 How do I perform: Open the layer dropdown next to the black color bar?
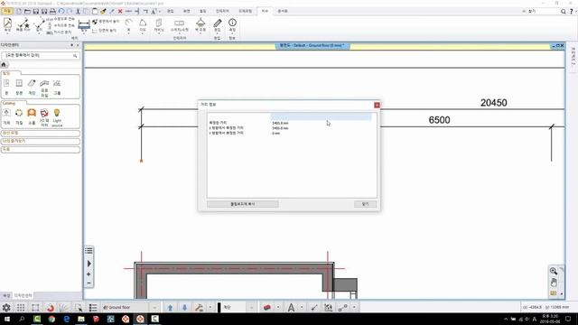(251, 307)
